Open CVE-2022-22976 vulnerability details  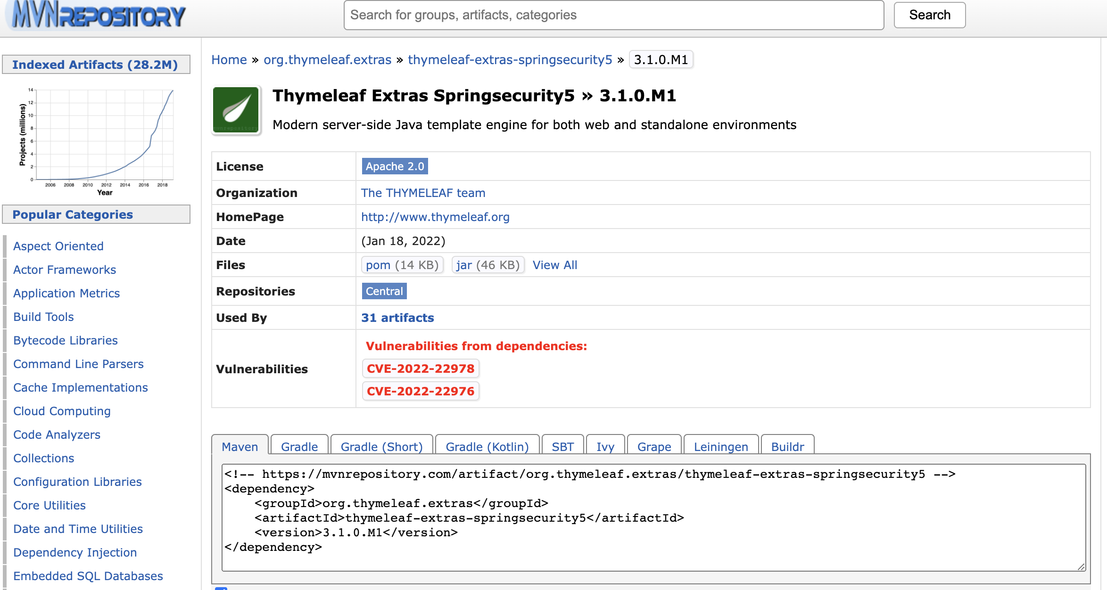pos(421,391)
